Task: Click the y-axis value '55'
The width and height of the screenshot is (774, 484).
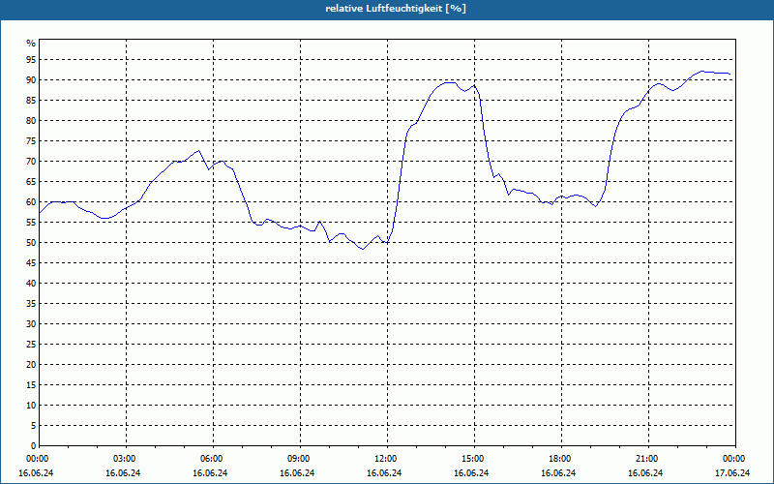Action: 31,223
